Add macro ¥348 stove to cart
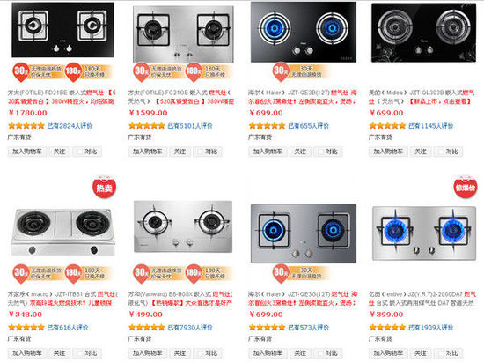 click(27, 353)
